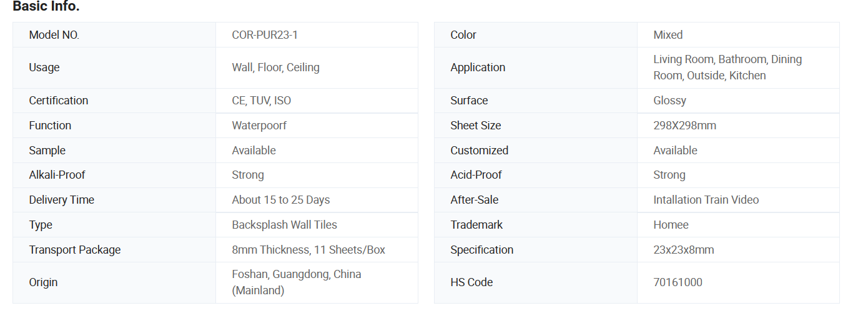The width and height of the screenshot is (858, 323).
Task: Click the delivery time About 15 to 25 Days
Action: click(280, 200)
